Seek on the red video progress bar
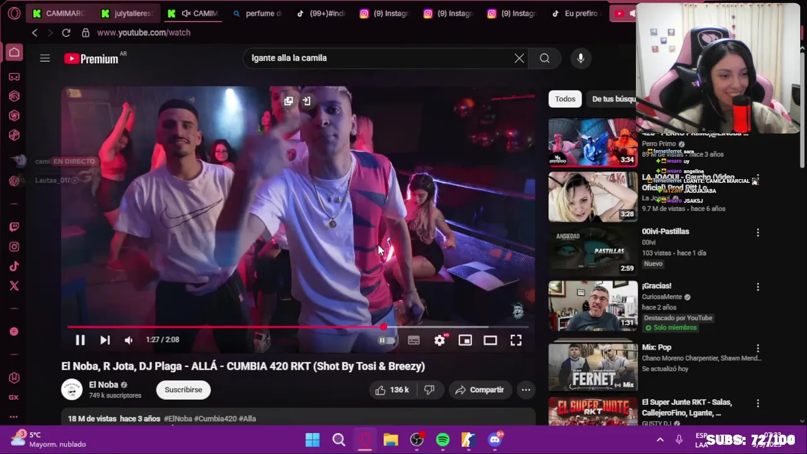Viewport: 807px width, 454px height. point(298,327)
